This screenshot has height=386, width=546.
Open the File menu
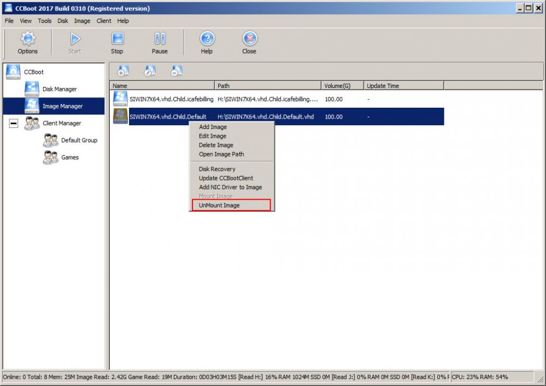click(9, 21)
